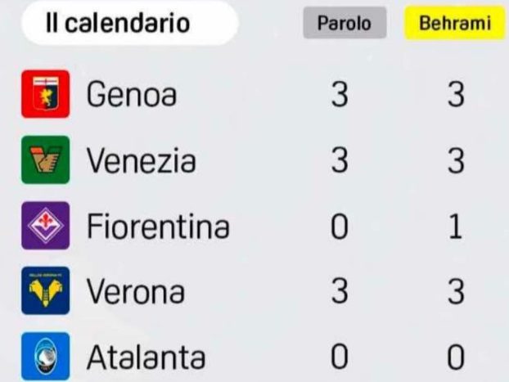Click the Genoa team name

pos(133,97)
